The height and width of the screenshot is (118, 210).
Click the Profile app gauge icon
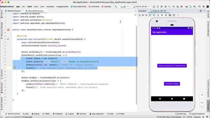click(174, 7)
